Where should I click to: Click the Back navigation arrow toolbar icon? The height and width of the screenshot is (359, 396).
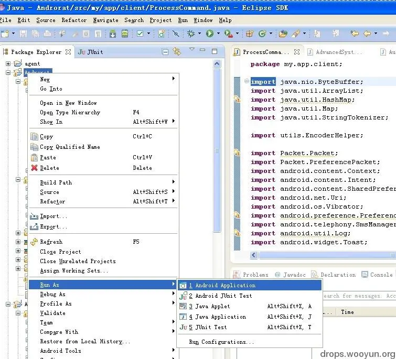click(x=367, y=34)
